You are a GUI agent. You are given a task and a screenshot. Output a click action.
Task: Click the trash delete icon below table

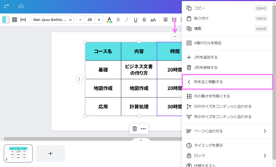tap(135, 129)
